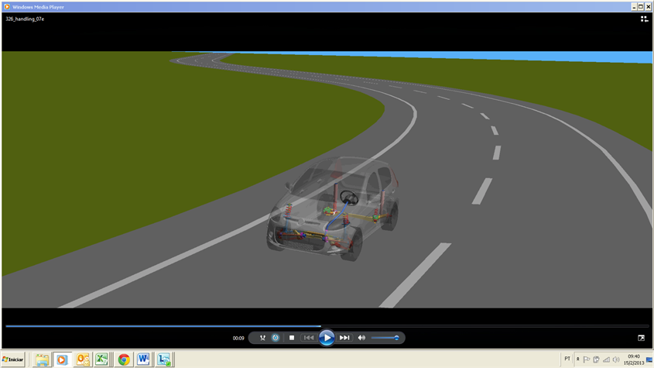Image resolution: width=654 pixels, height=368 pixels.
Task: Mute the player volume
Action: (361, 338)
